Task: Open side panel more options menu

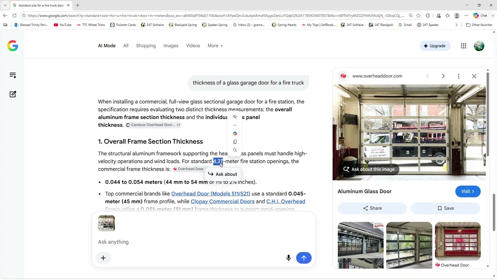Action: 459,76
